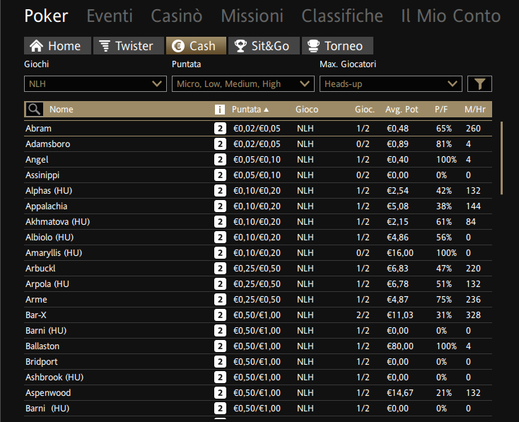Expand the Giochi NLH dropdown
The height and width of the screenshot is (422, 519).
[x=95, y=83]
